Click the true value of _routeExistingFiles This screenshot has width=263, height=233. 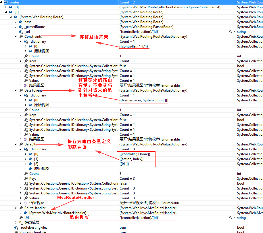tap(122, 227)
